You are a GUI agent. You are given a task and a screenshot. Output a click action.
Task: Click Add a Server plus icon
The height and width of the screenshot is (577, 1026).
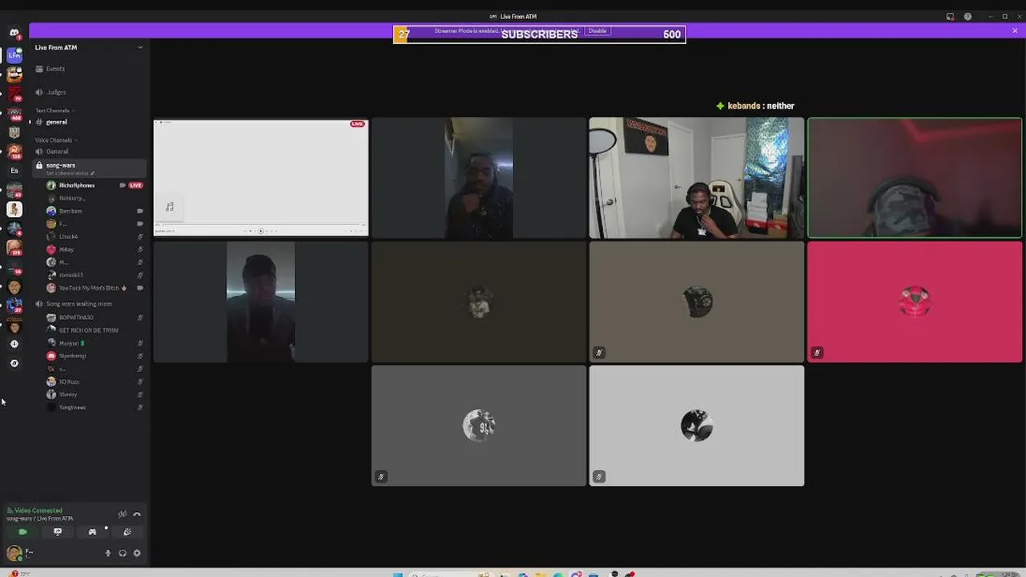tap(14, 344)
